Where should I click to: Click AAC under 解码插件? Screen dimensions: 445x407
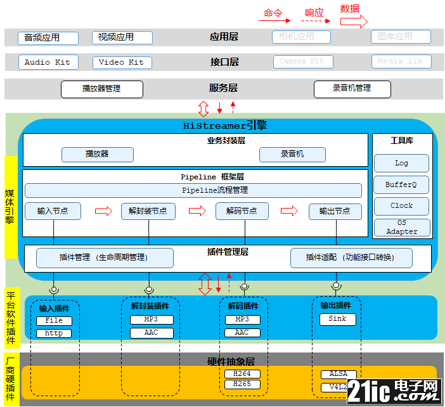point(242,333)
